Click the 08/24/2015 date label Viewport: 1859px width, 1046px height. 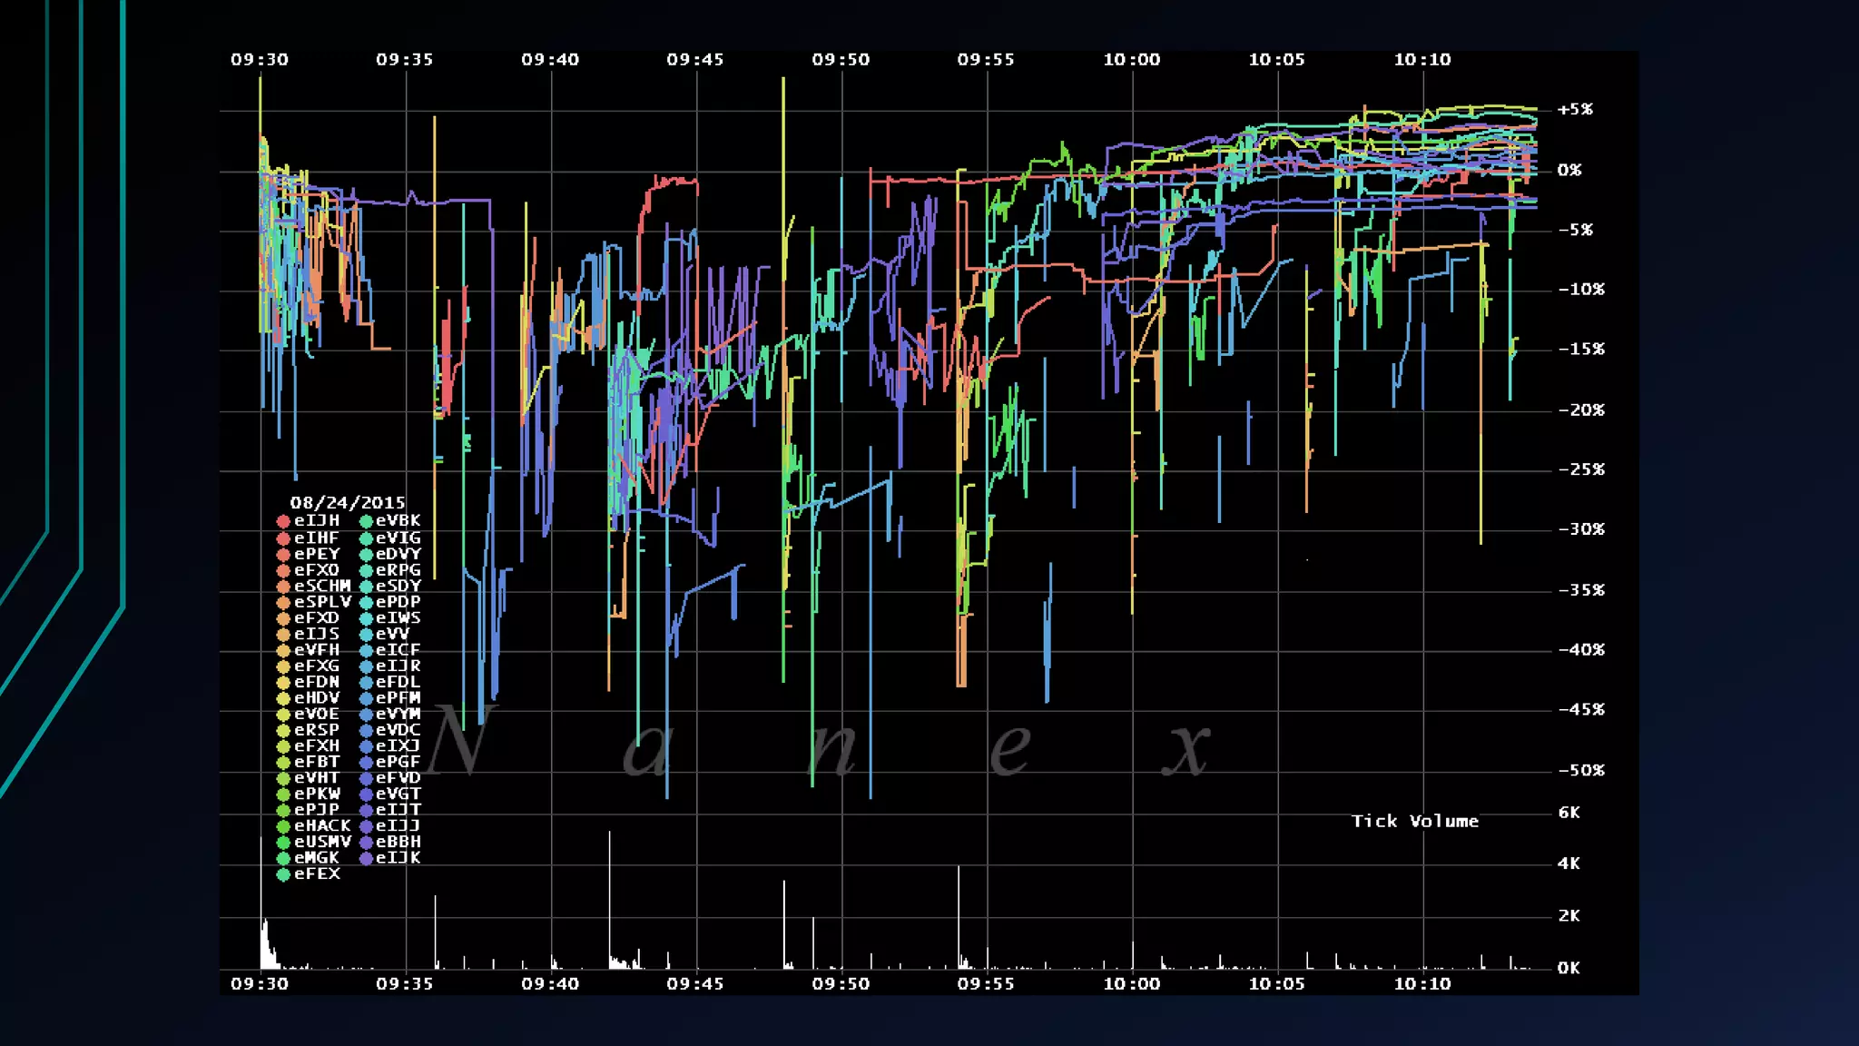coord(348,502)
